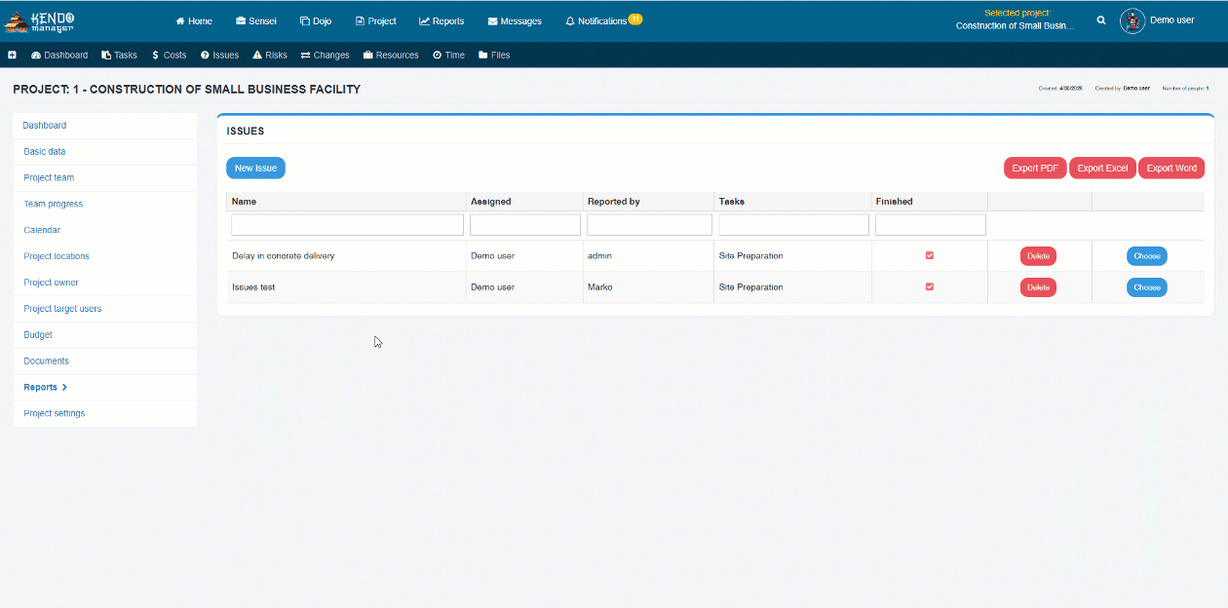The width and height of the screenshot is (1228, 608).
Task: Click the Dashboard gauge icon
Action: [x=36, y=56]
